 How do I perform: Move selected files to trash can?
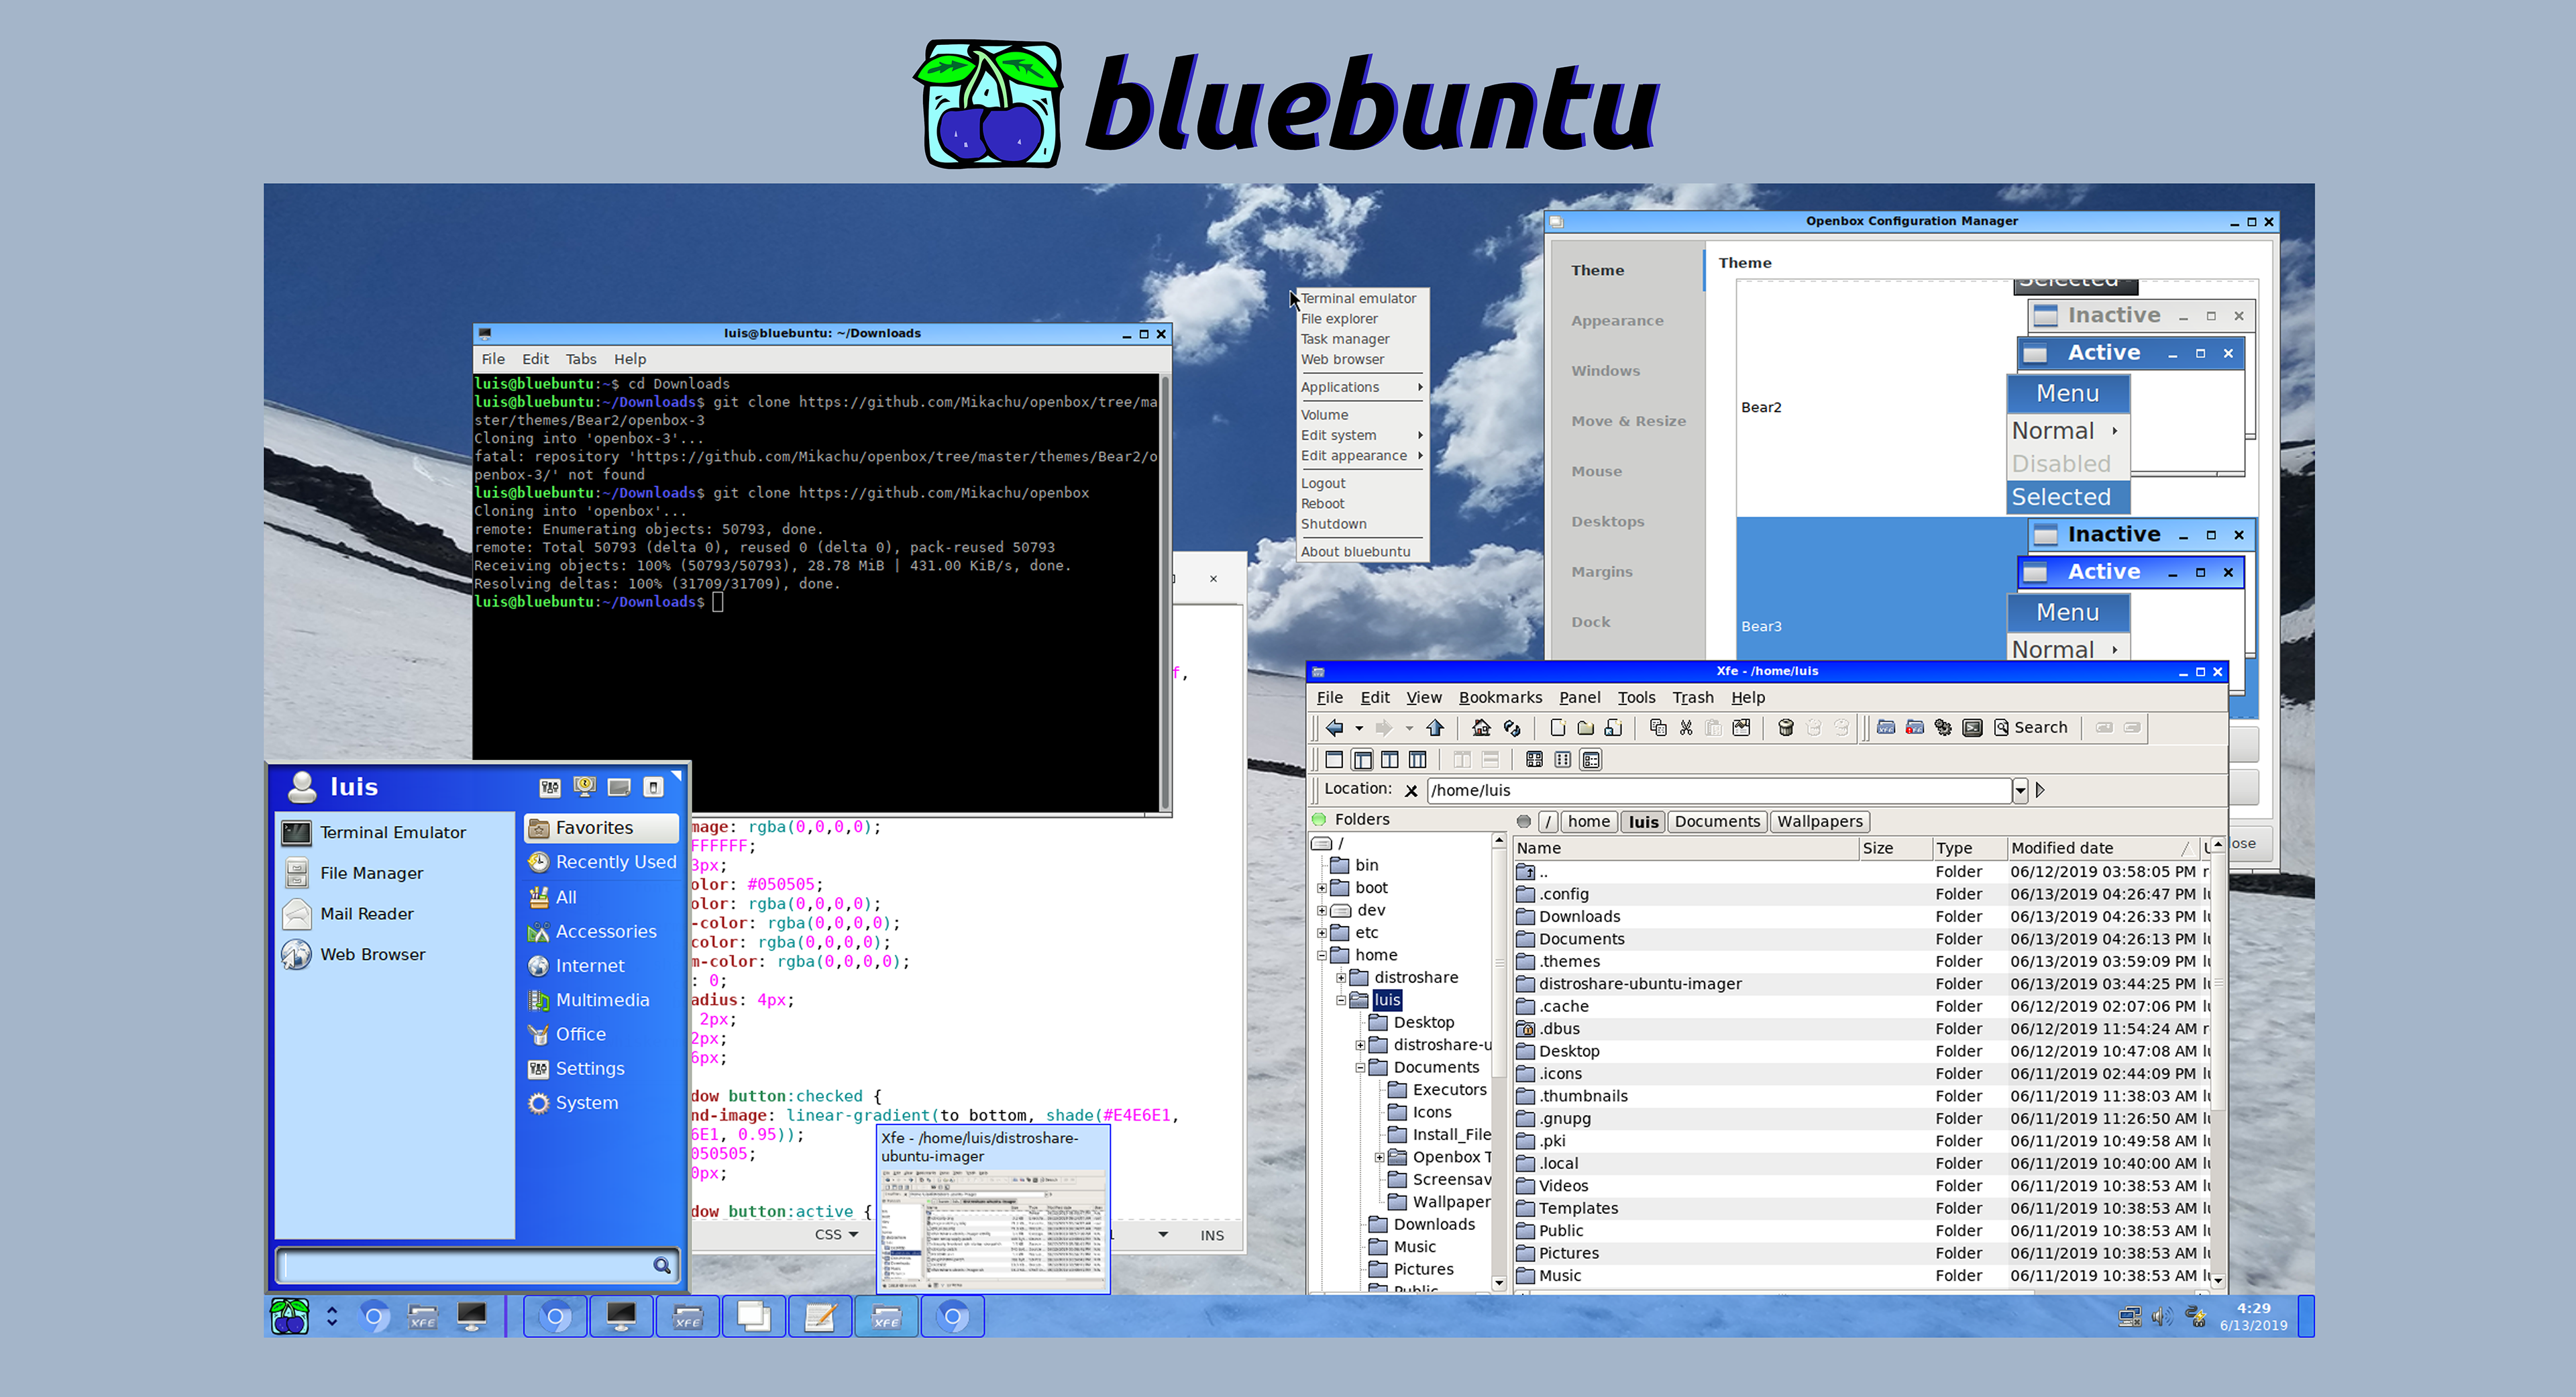(x=1786, y=727)
